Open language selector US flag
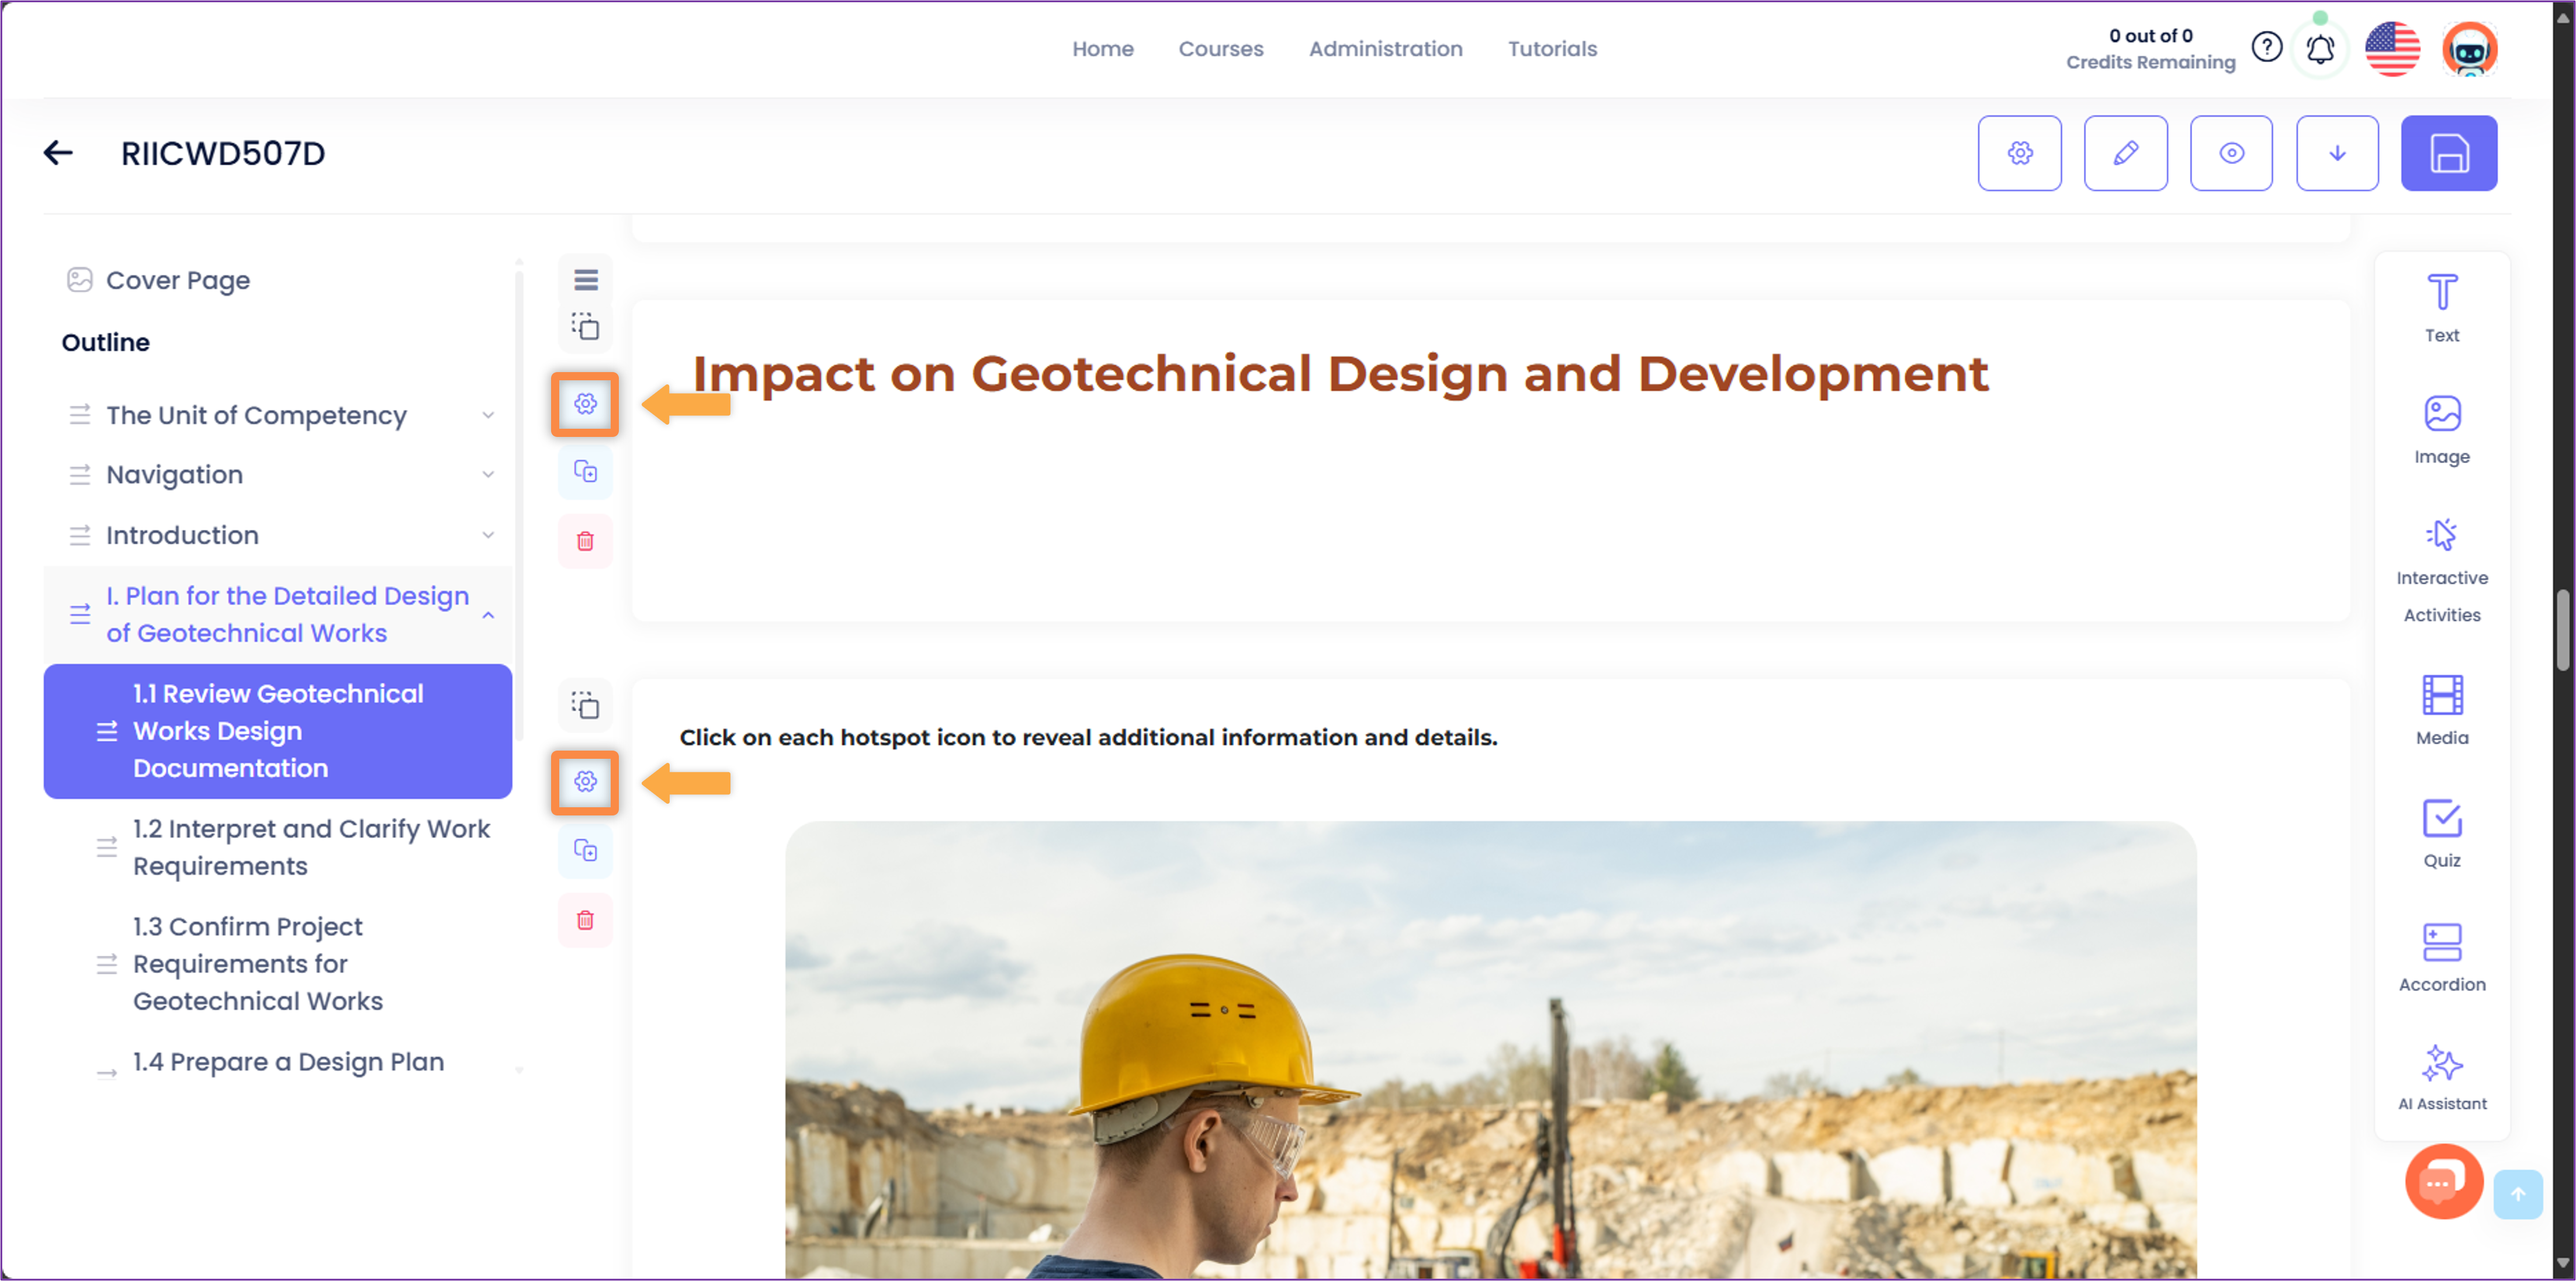2576x1281 pixels. point(2391,49)
